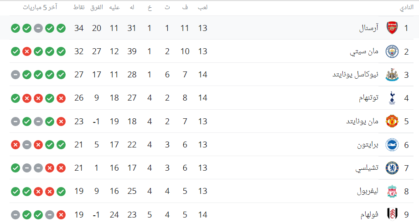Click Fulham's red loss form icon
Screen dimensions: 419x223
[x=62, y=214]
